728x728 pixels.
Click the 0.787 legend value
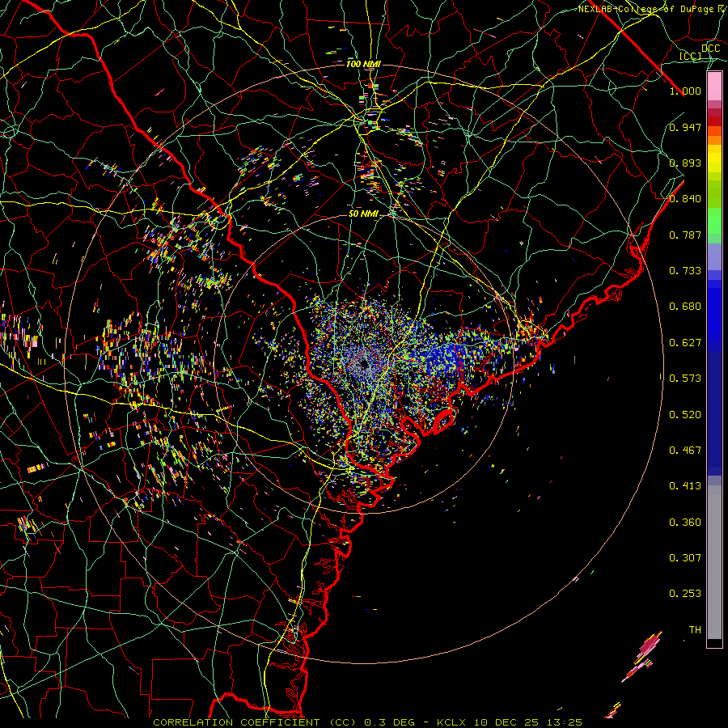pos(685,235)
